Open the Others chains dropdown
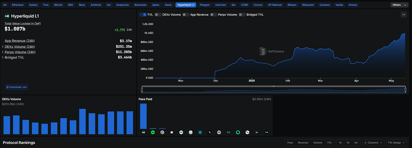The height and width of the screenshot is (148, 412). [400, 5]
